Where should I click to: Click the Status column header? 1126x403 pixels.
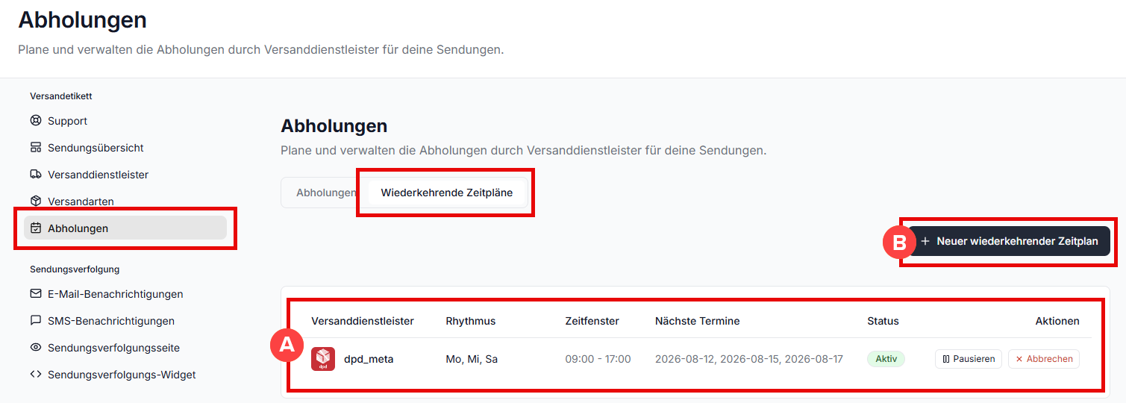point(883,321)
